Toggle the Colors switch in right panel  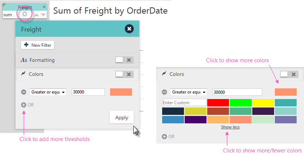[x=284, y=74]
